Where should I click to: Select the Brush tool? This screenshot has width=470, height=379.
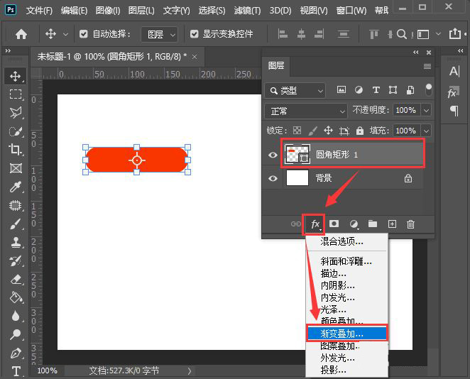[x=16, y=224]
